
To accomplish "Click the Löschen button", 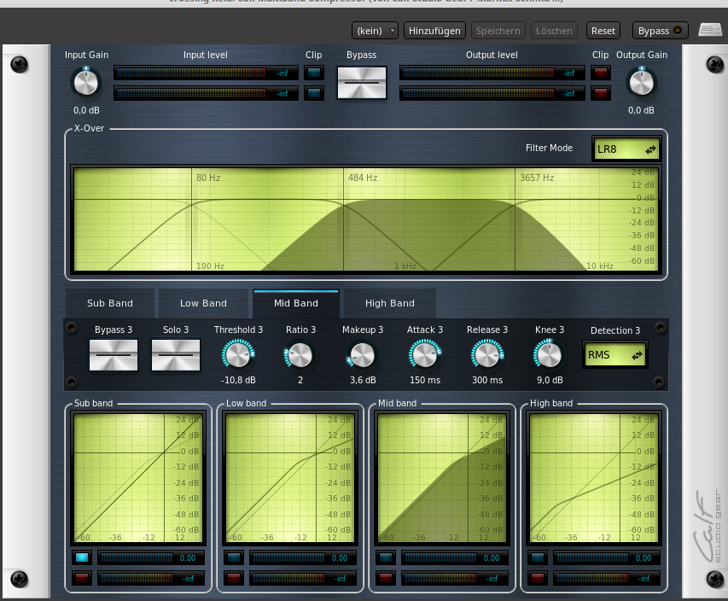I will [x=554, y=31].
